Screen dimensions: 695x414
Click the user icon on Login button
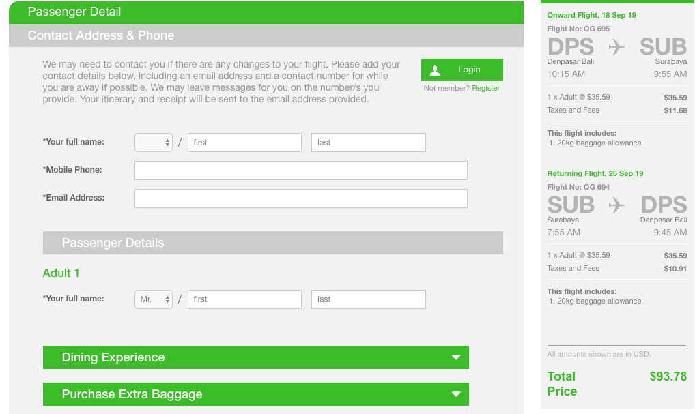tap(436, 70)
